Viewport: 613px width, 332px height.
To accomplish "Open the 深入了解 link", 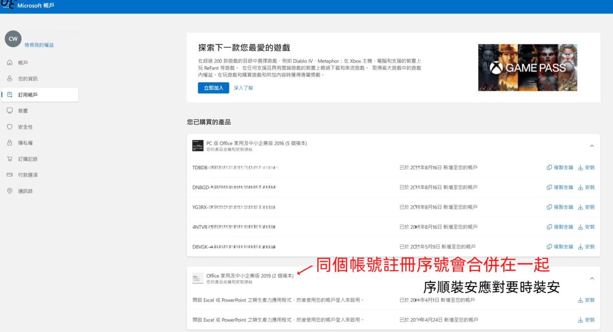I will click(x=243, y=88).
